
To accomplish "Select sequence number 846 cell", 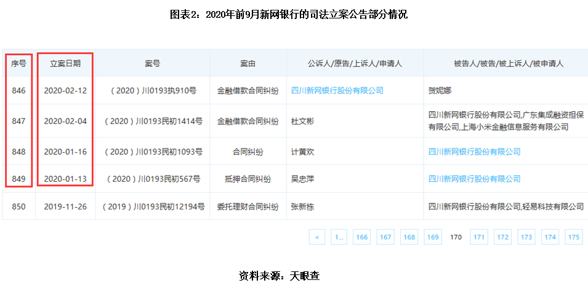I will (18, 90).
